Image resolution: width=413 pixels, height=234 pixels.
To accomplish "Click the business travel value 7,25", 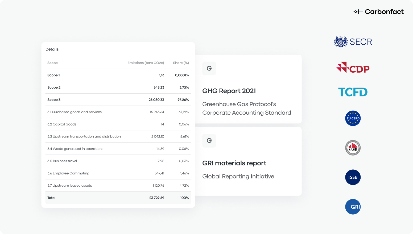I will click(x=161, y=161).
